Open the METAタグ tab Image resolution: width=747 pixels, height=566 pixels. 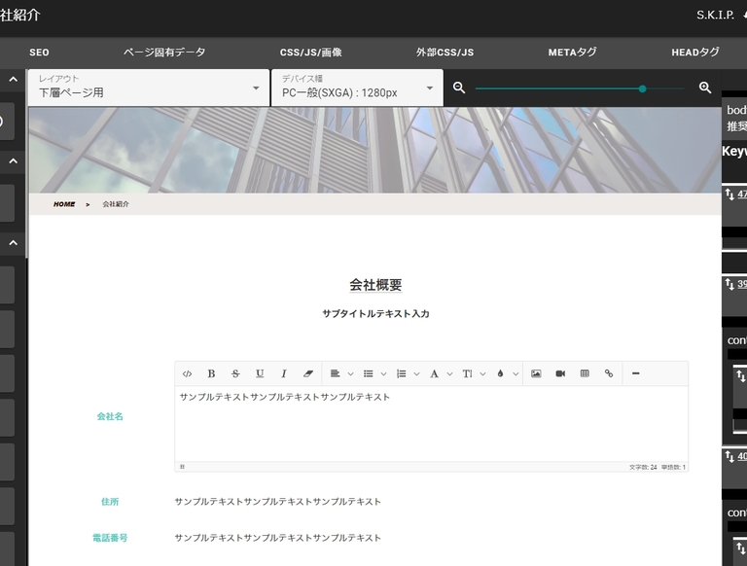click(x=572, y=53)
